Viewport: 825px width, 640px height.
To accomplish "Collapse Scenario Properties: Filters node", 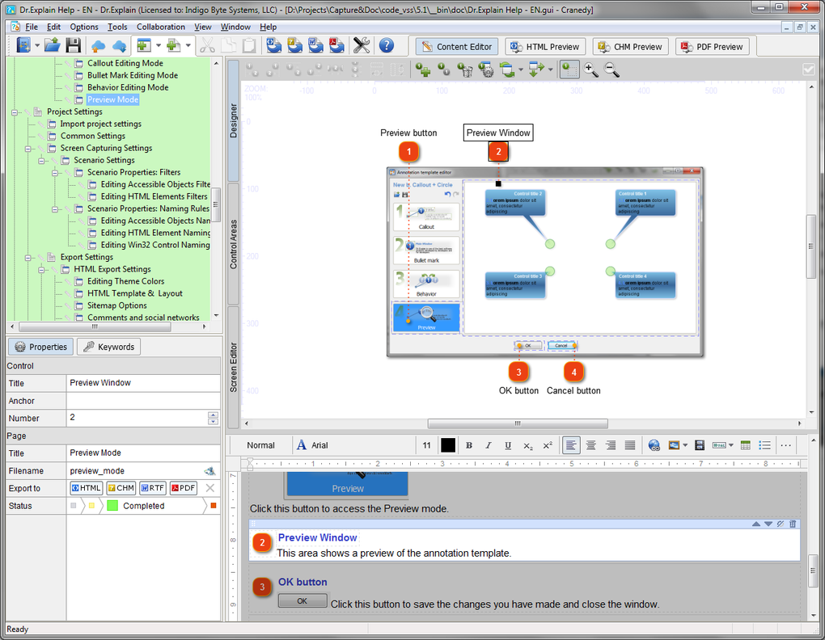I will pyautogui.click(x=55, y=173).
